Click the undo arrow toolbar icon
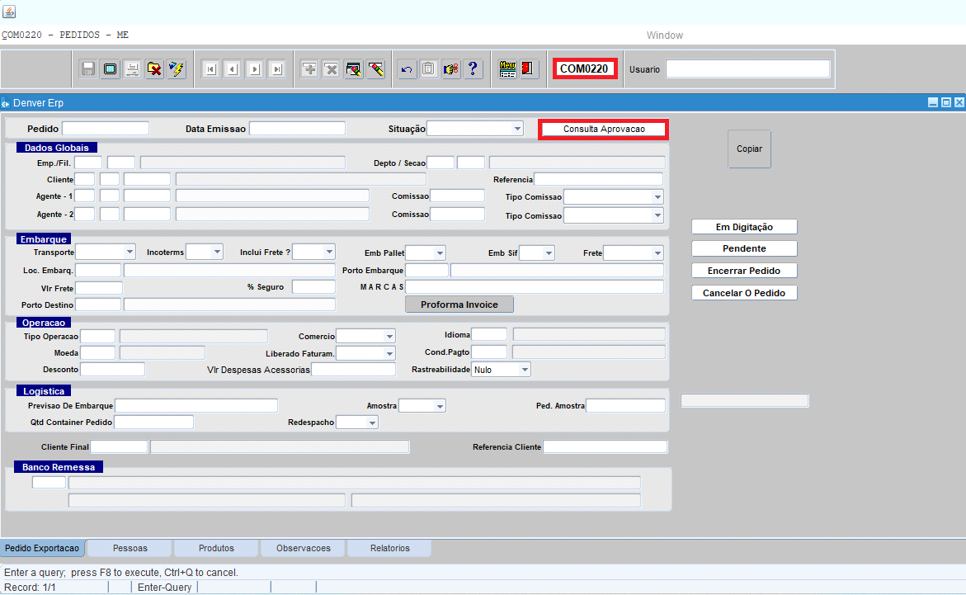This screenshot has height=595, width=966. (407, 69)
